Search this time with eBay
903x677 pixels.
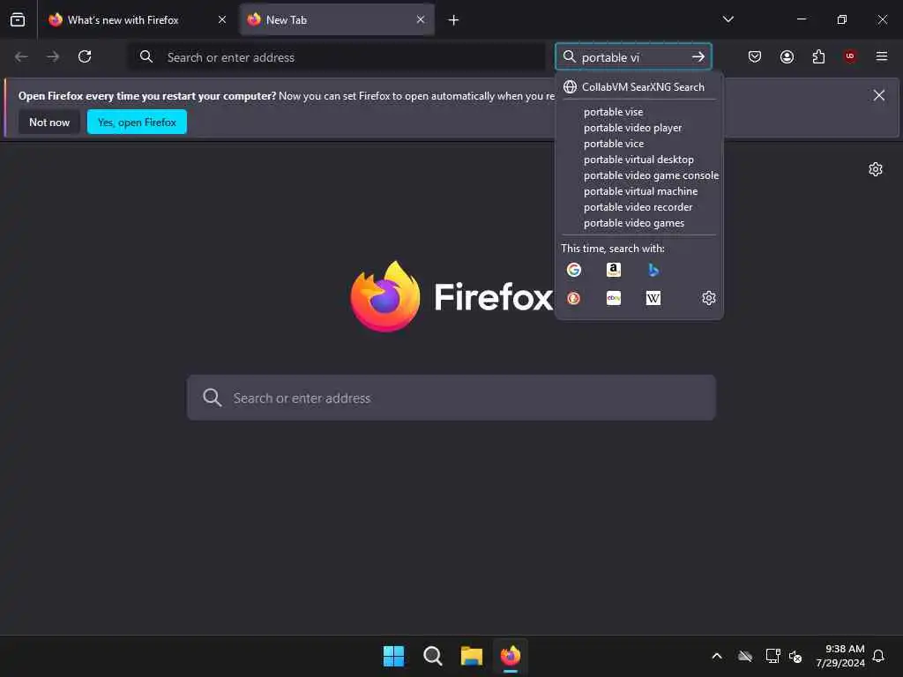(x=614, y=298)
